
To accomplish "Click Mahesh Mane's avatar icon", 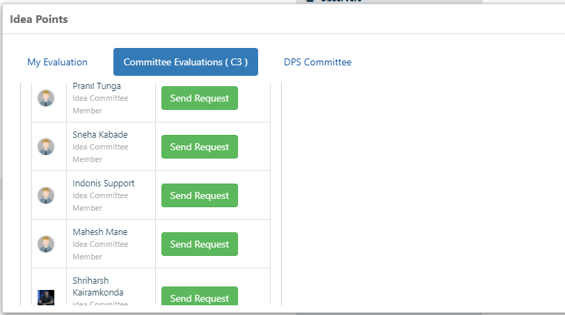I will coord(46,243).
